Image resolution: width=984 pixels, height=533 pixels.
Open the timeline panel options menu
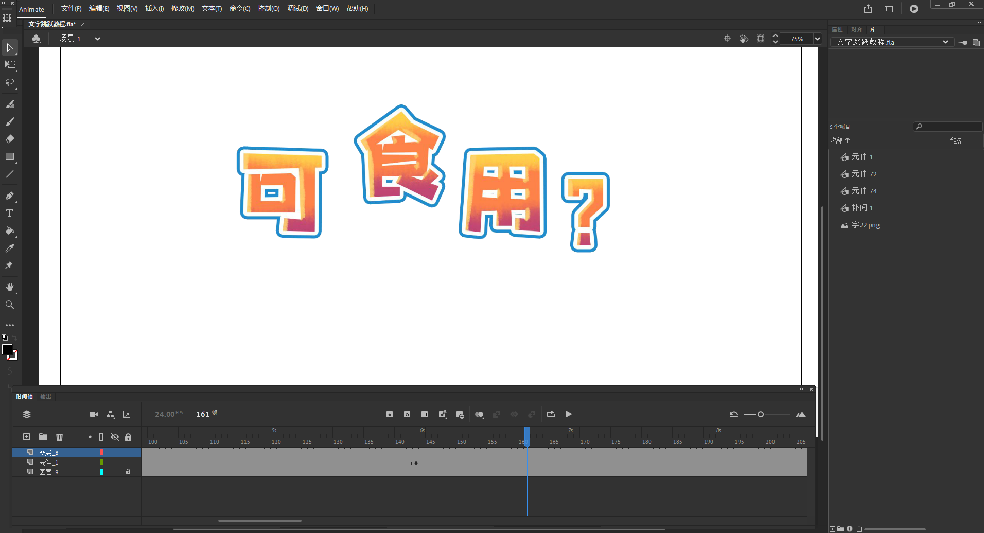pyautogui.click(x=810, y=397)
